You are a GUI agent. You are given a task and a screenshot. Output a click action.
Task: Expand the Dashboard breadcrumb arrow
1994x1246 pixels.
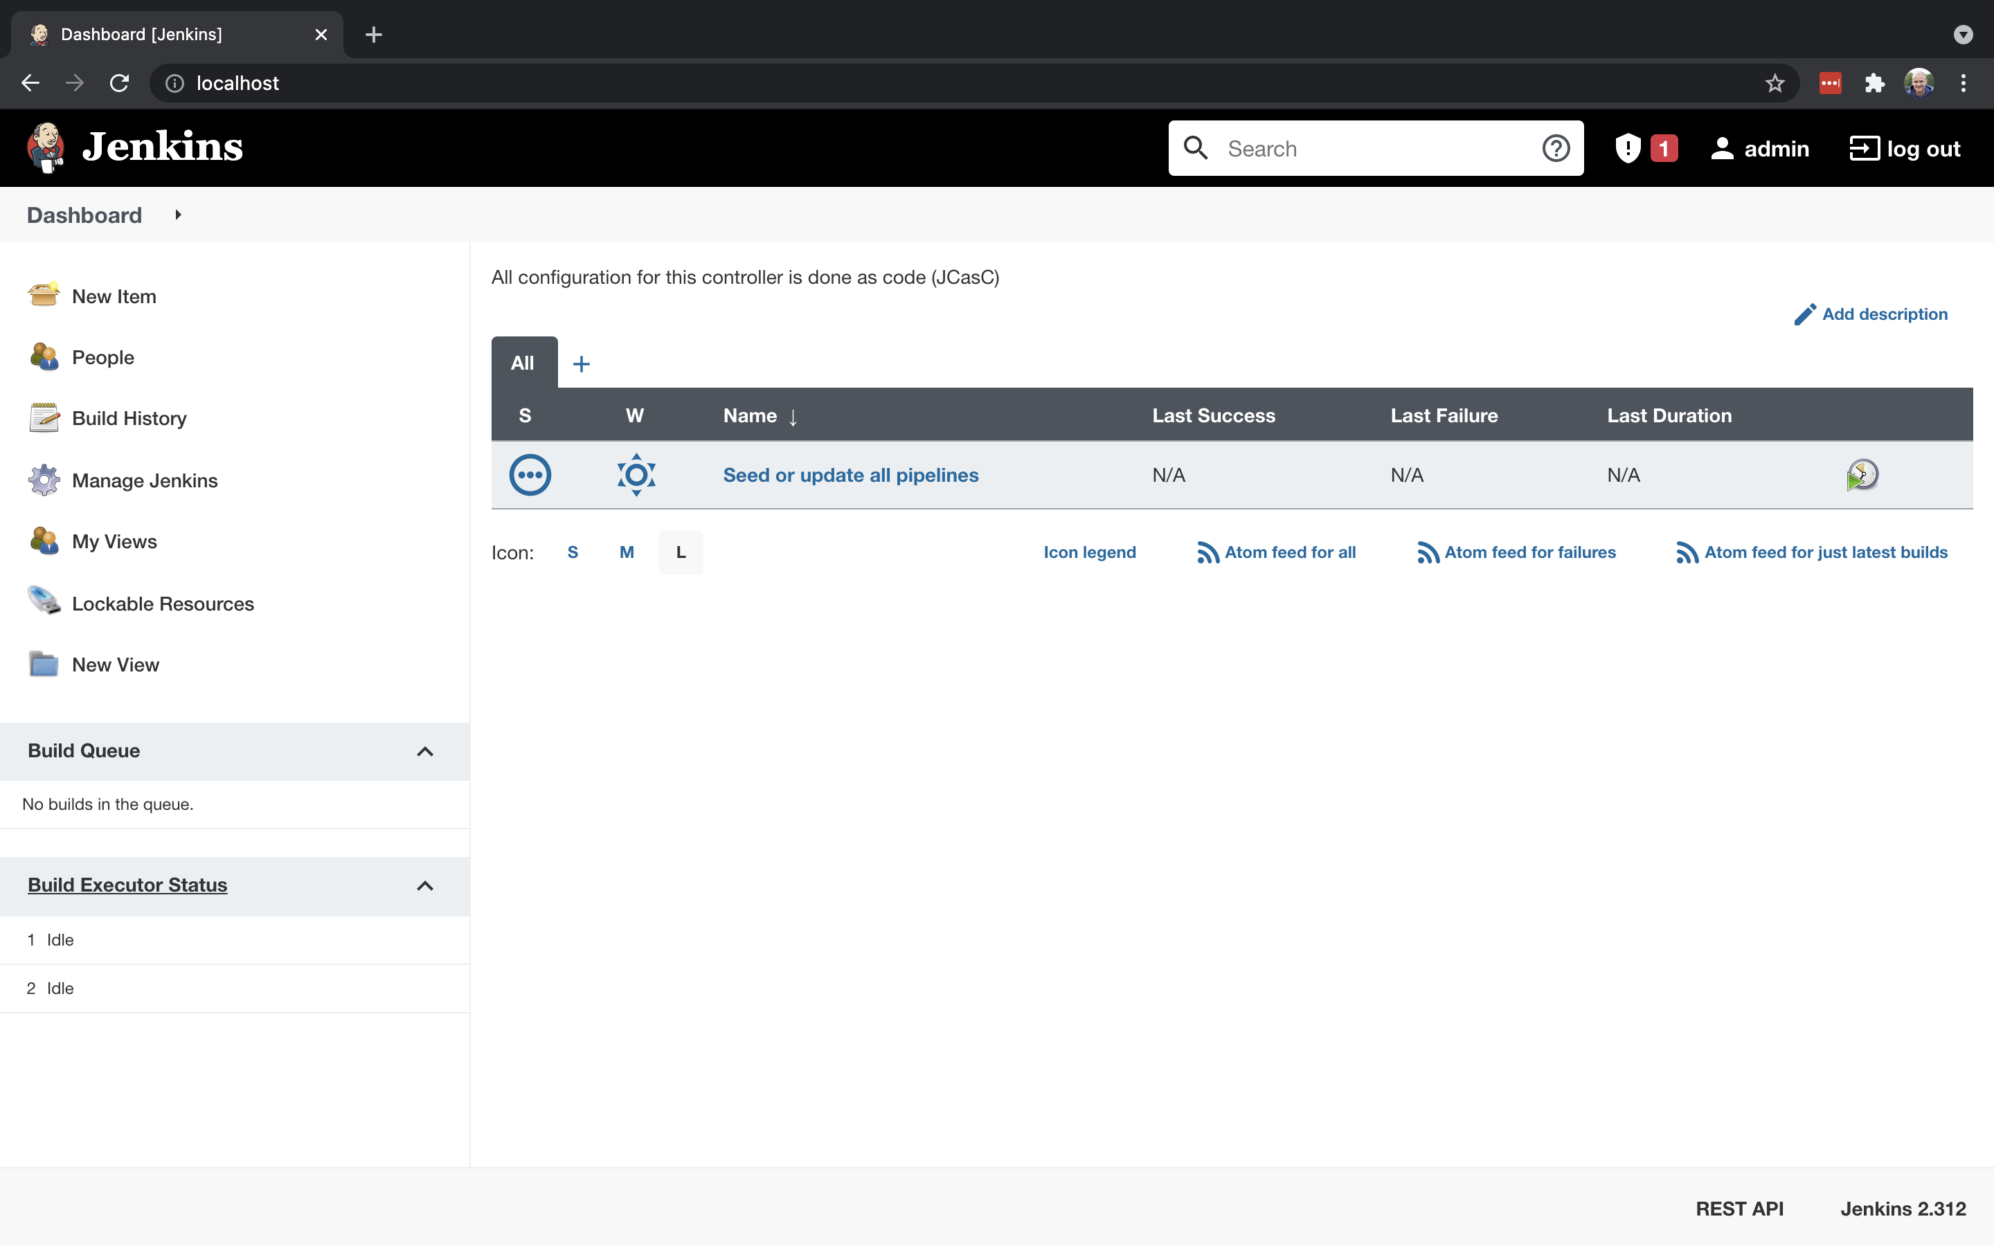point(178,215)
